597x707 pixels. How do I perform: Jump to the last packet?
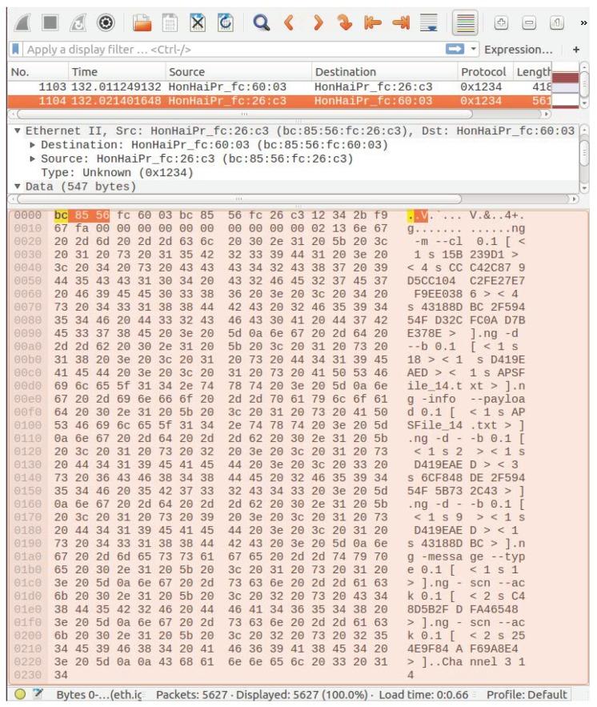pos(401,22)
